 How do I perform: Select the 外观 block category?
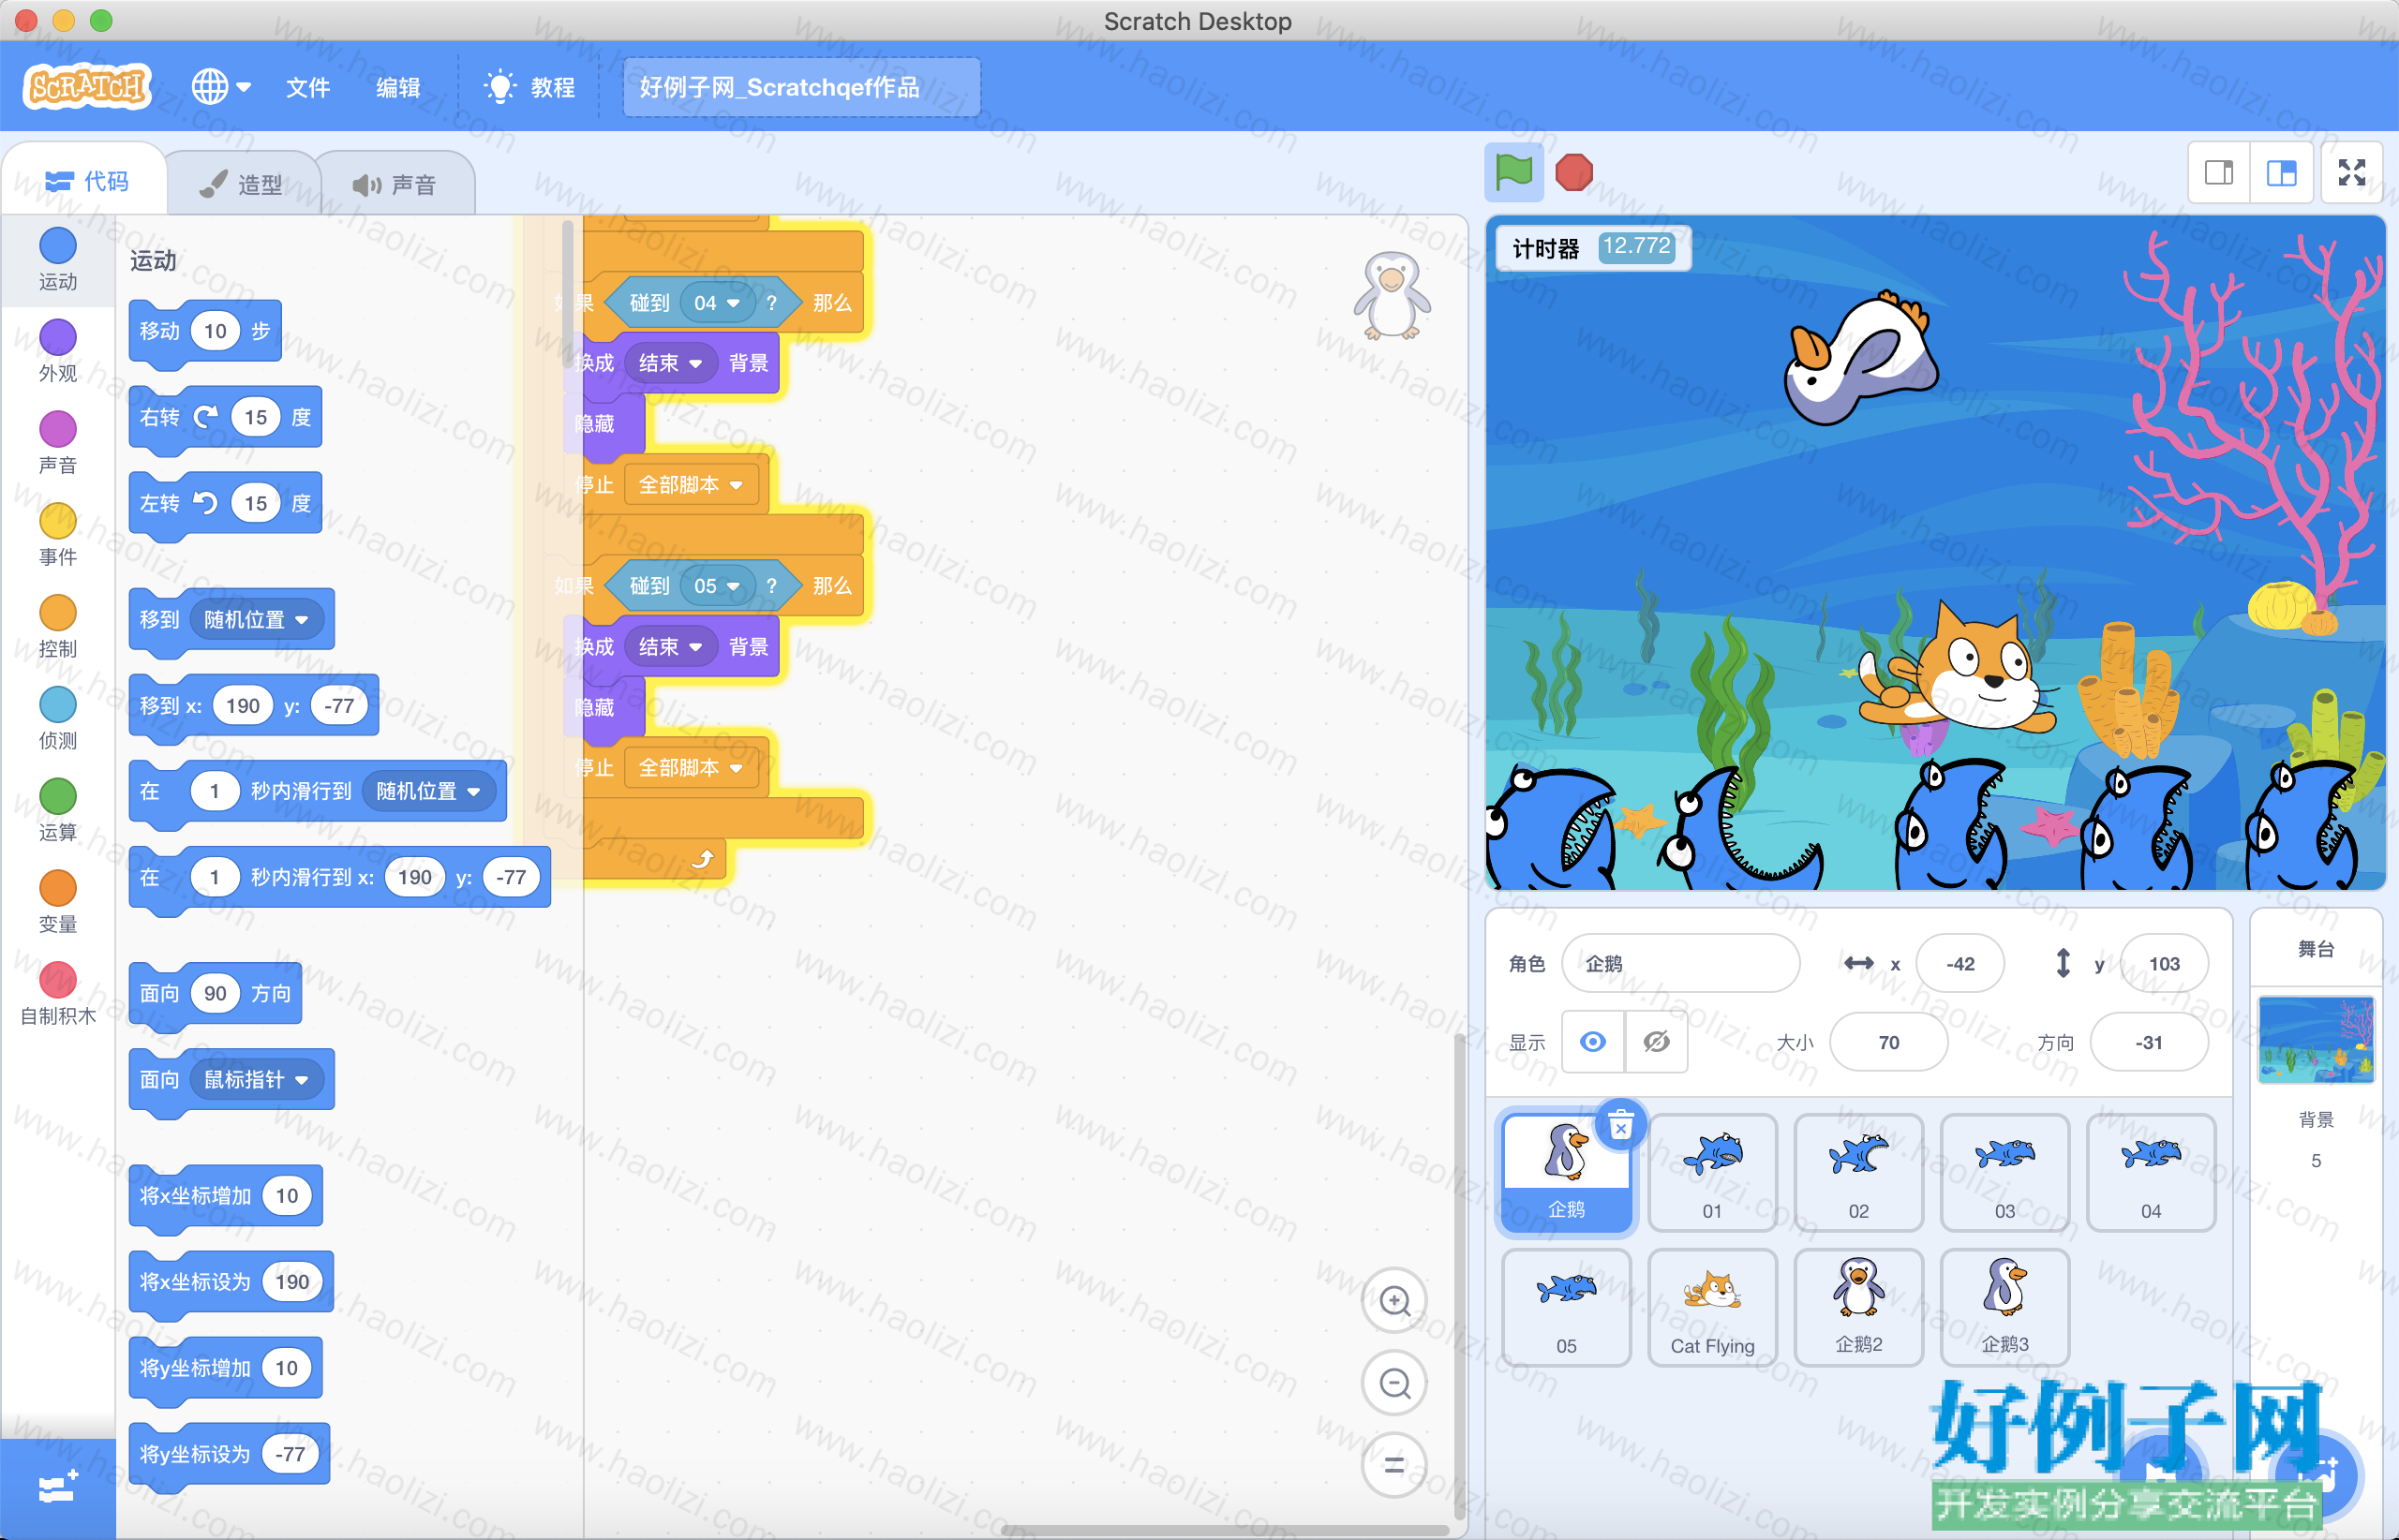coord(58,351)
